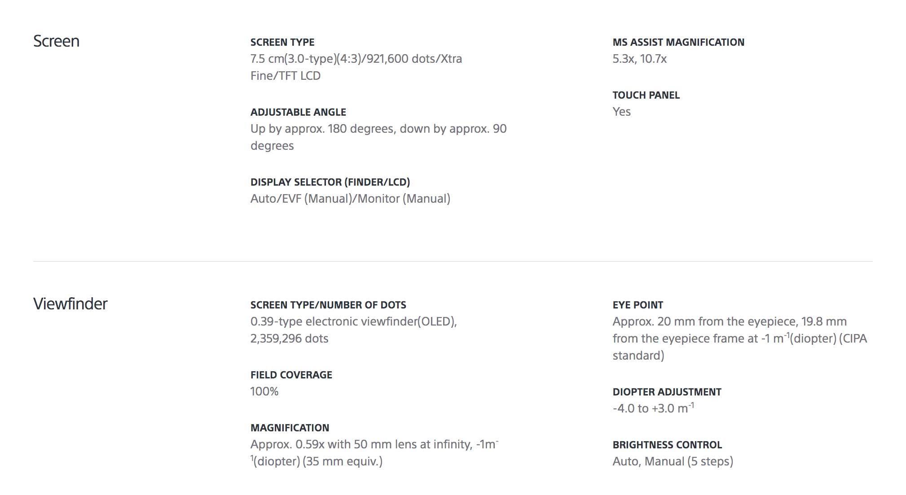Image resolution: width=906 pixels, height=495 pixels.
Task: Click the Screen section heading
Action: point(56,41)
